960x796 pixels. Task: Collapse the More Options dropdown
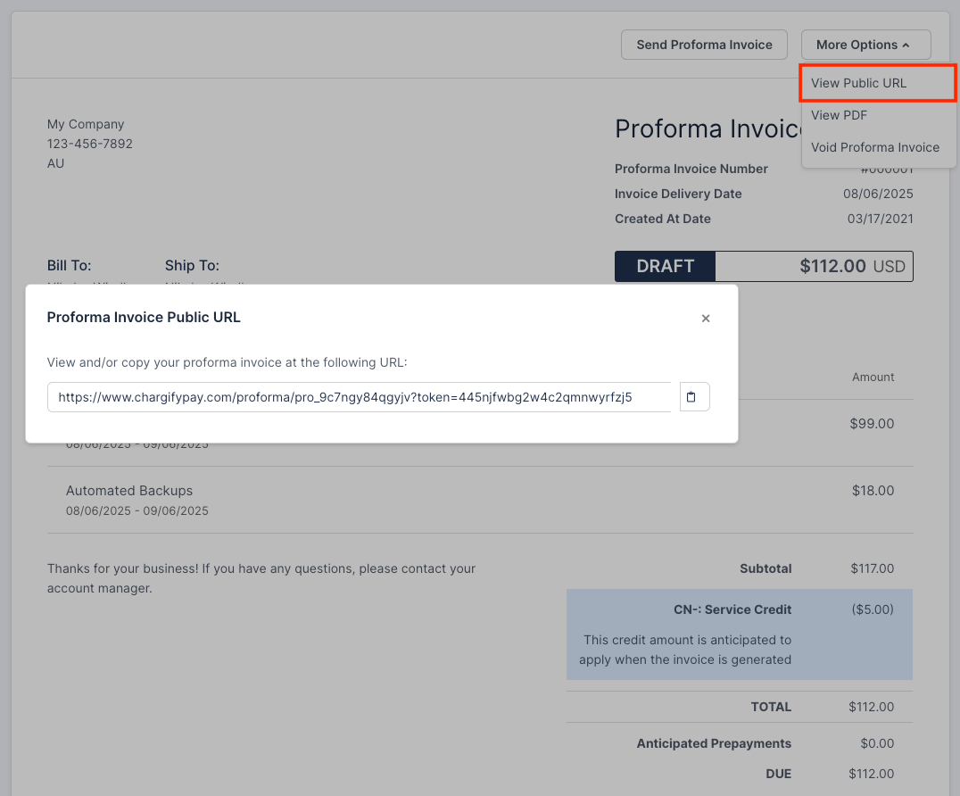[x=865, y=45]
